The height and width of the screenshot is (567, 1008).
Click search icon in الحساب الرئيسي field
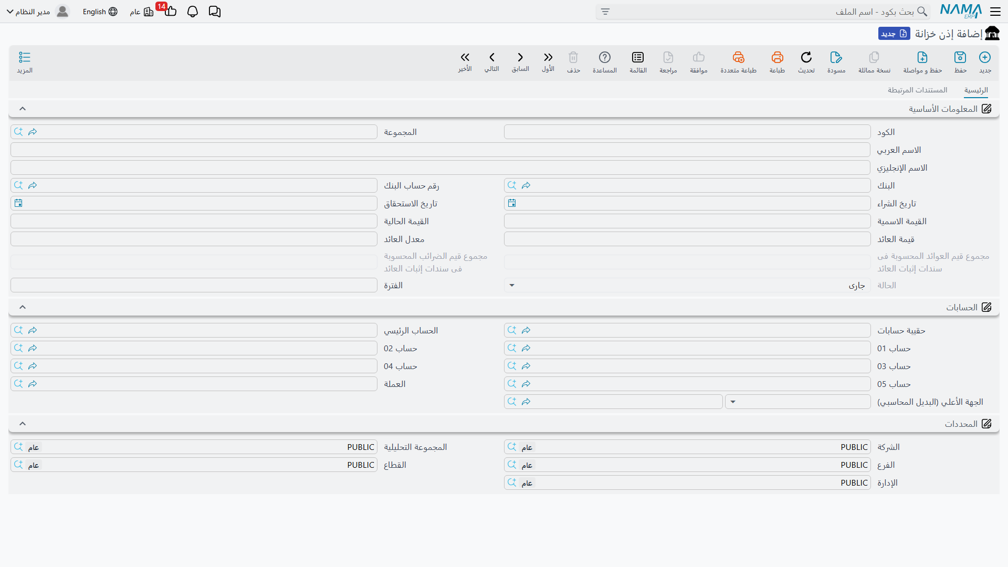tap(18, 330)
